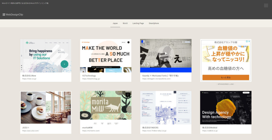Open the https://linew.co.jp/ URL
The image size is (272, 140).
pyautogui.click(x=29, y=79)
